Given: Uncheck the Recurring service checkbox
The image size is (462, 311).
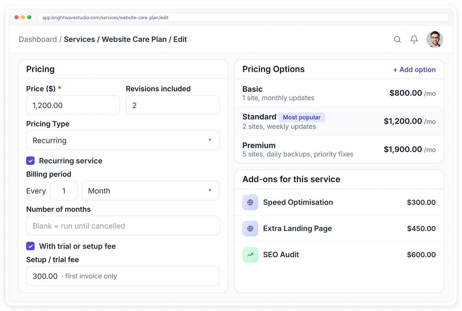Looking at the screenshot, I should tap(31, 161).
